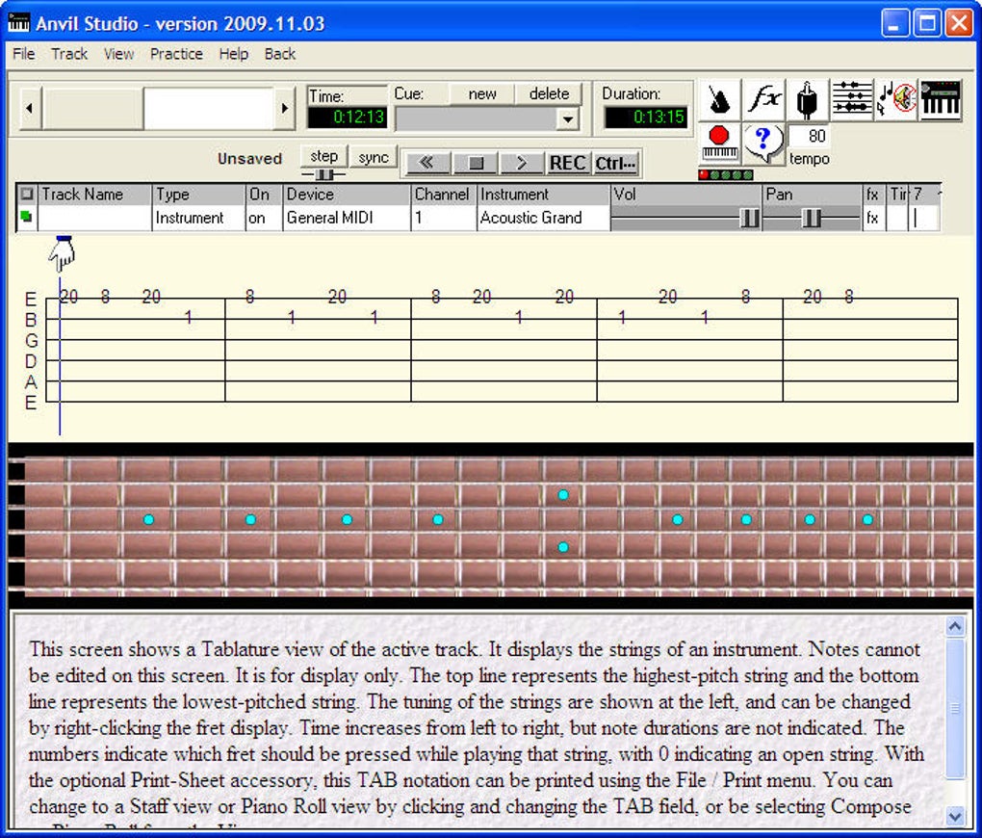Adjust the small slider under step button
Screen dimensions: 982x838
(323, 174)
